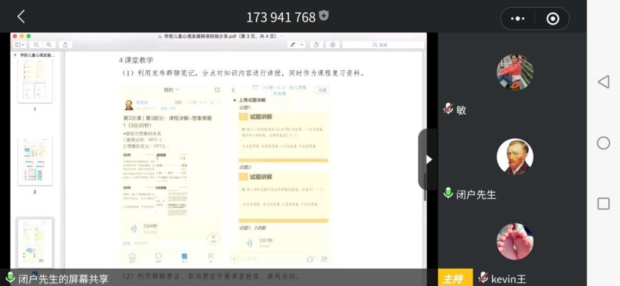The height and width of the screenshot is (286, 620).
Task: Tap the circular record-style close button
Action: [552, 18]
